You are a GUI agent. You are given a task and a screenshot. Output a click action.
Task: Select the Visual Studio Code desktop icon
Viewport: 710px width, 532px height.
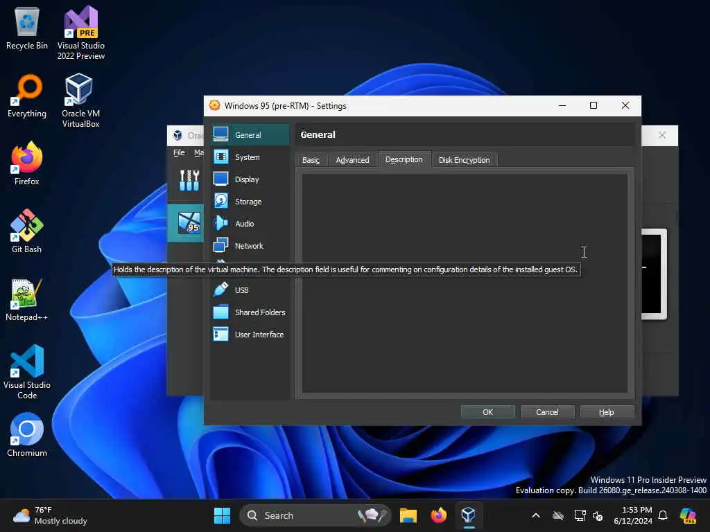(27, 372)
